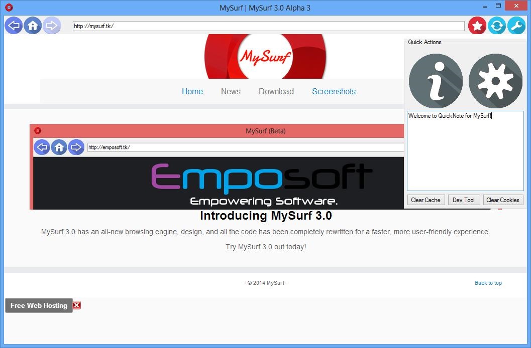Open the Home page tab
The height and width of the screenshot is (348, 531).
[x=192, y=92]
